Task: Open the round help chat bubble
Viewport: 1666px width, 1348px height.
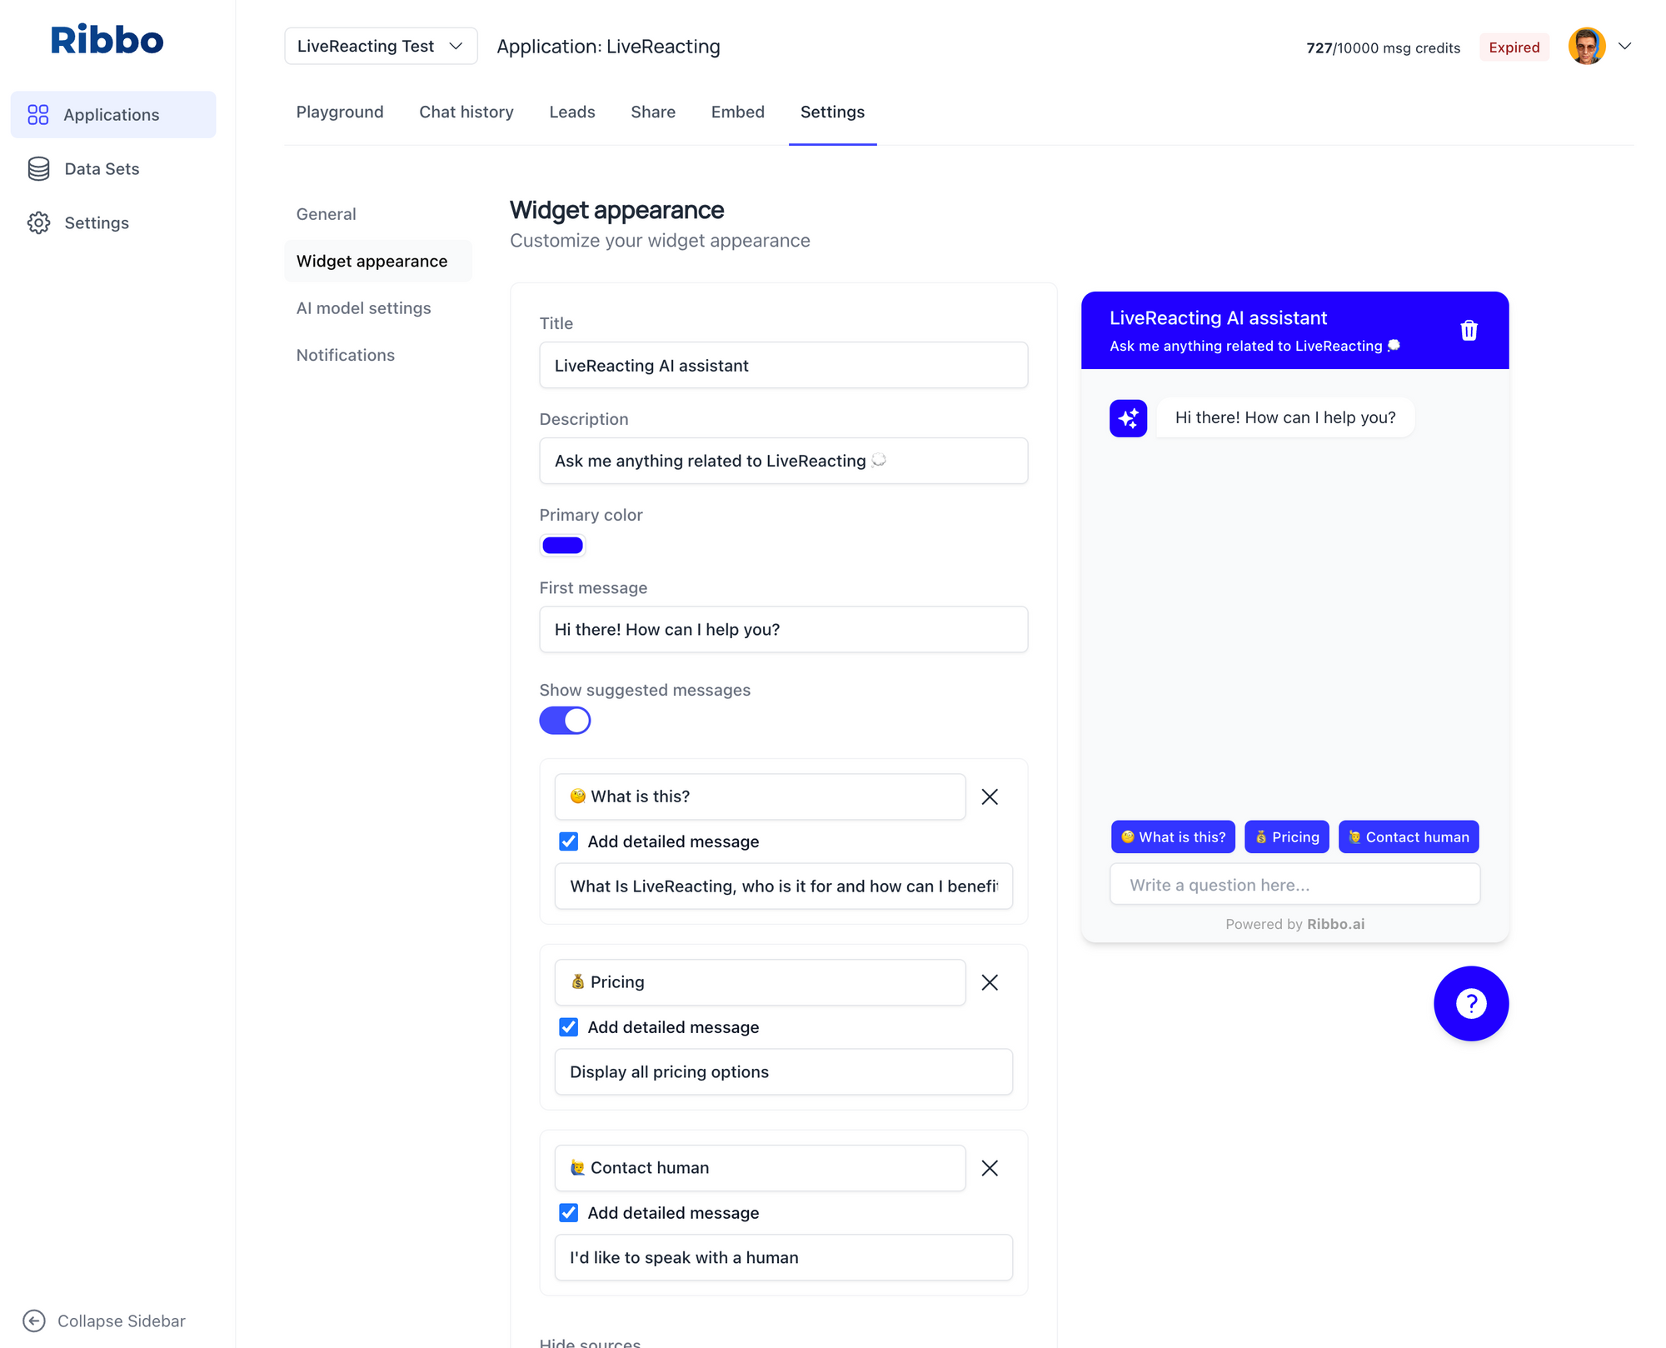Action: point(1470,1003)
